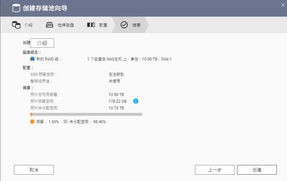Click the 178.22 GB value

point(118,101)
